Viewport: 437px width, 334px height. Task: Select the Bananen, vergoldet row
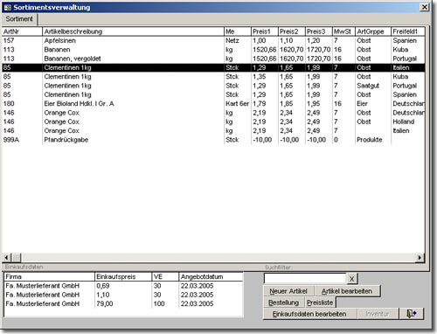tap(213, 59)
